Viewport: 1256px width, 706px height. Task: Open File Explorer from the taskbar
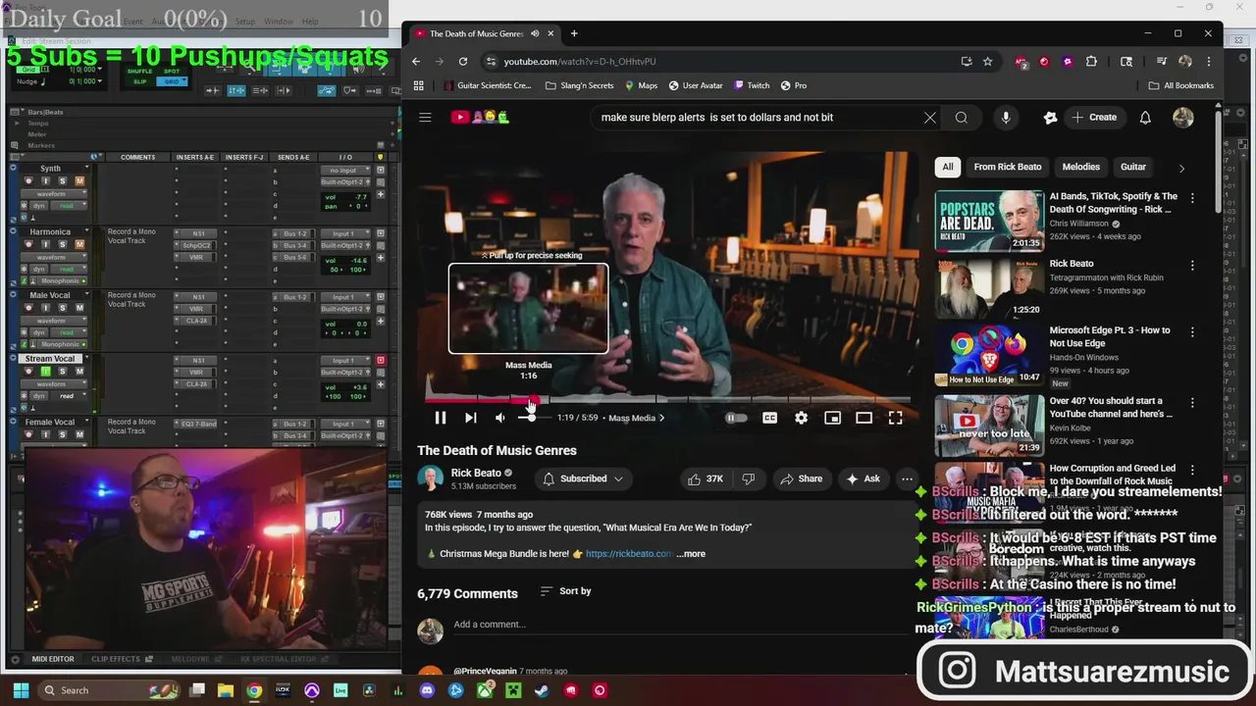(225, 690)
